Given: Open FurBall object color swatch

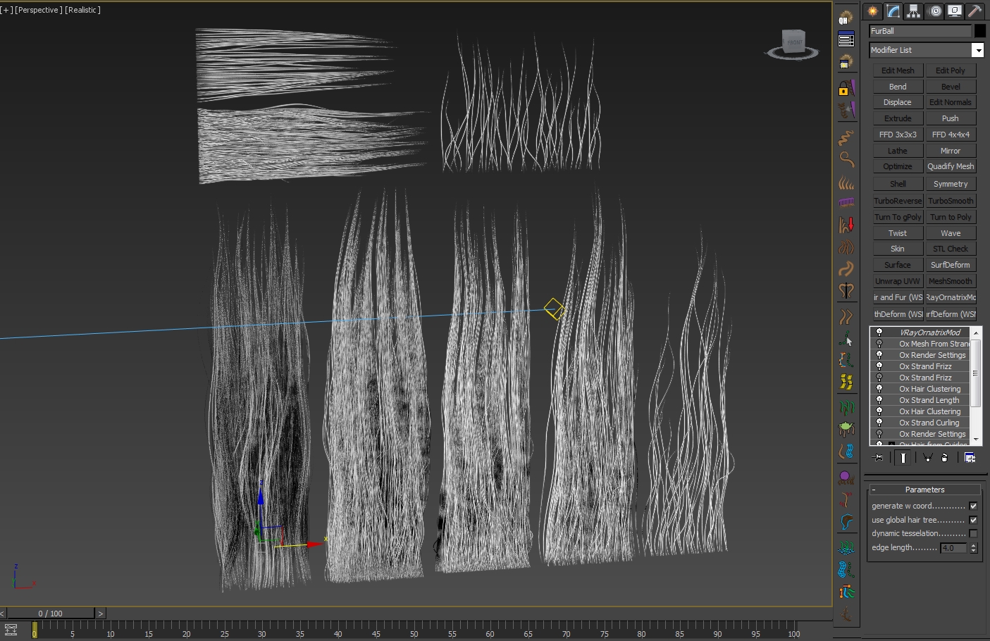Looking at the screenshot, I should (x=980, y=31).
